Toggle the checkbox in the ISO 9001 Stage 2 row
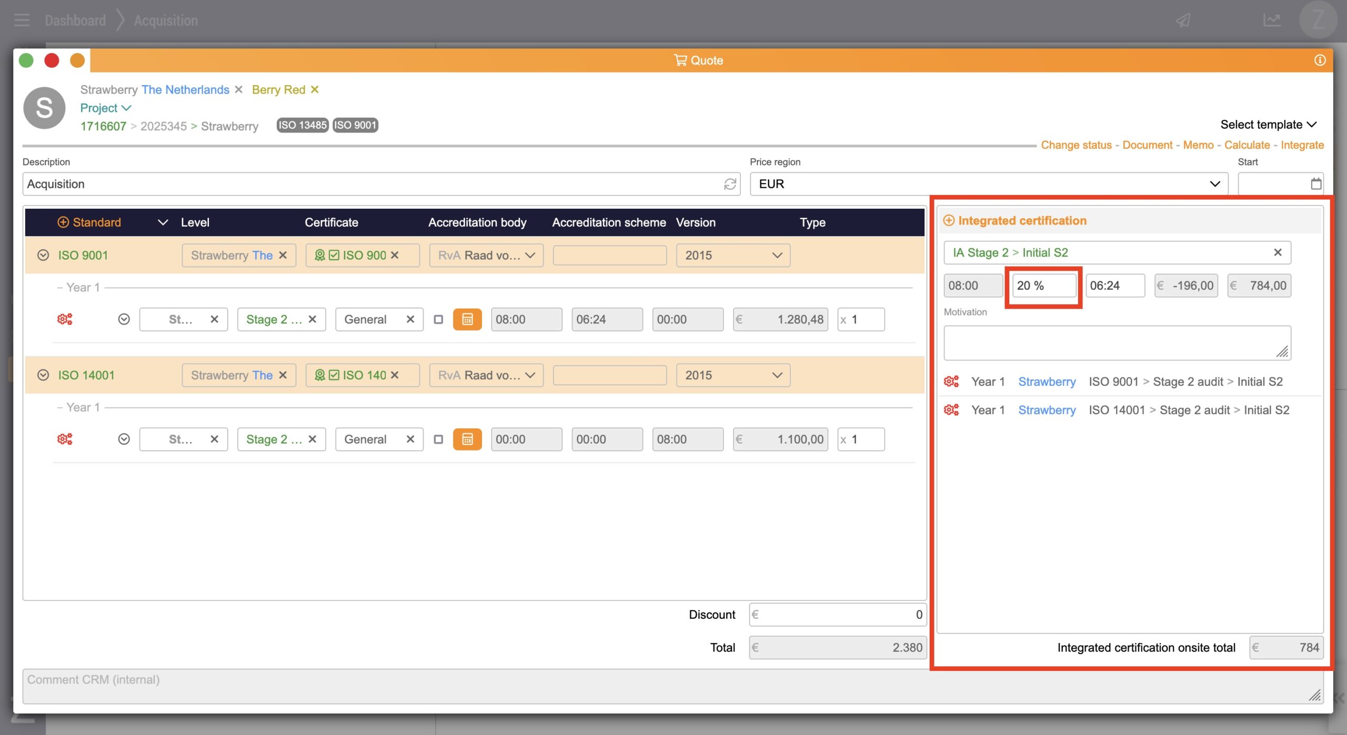 (x=438, y=320)
